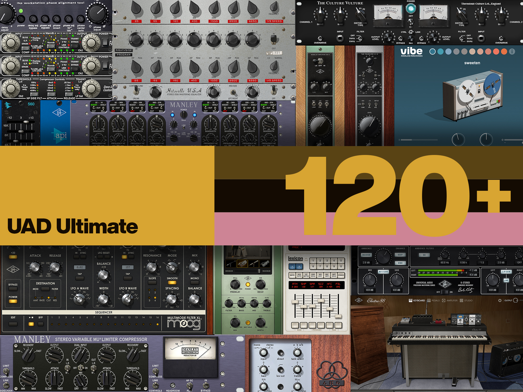Click the Vibe tape machine image
This screenshot has height=392, width=523.
click(x=473, y=95)
